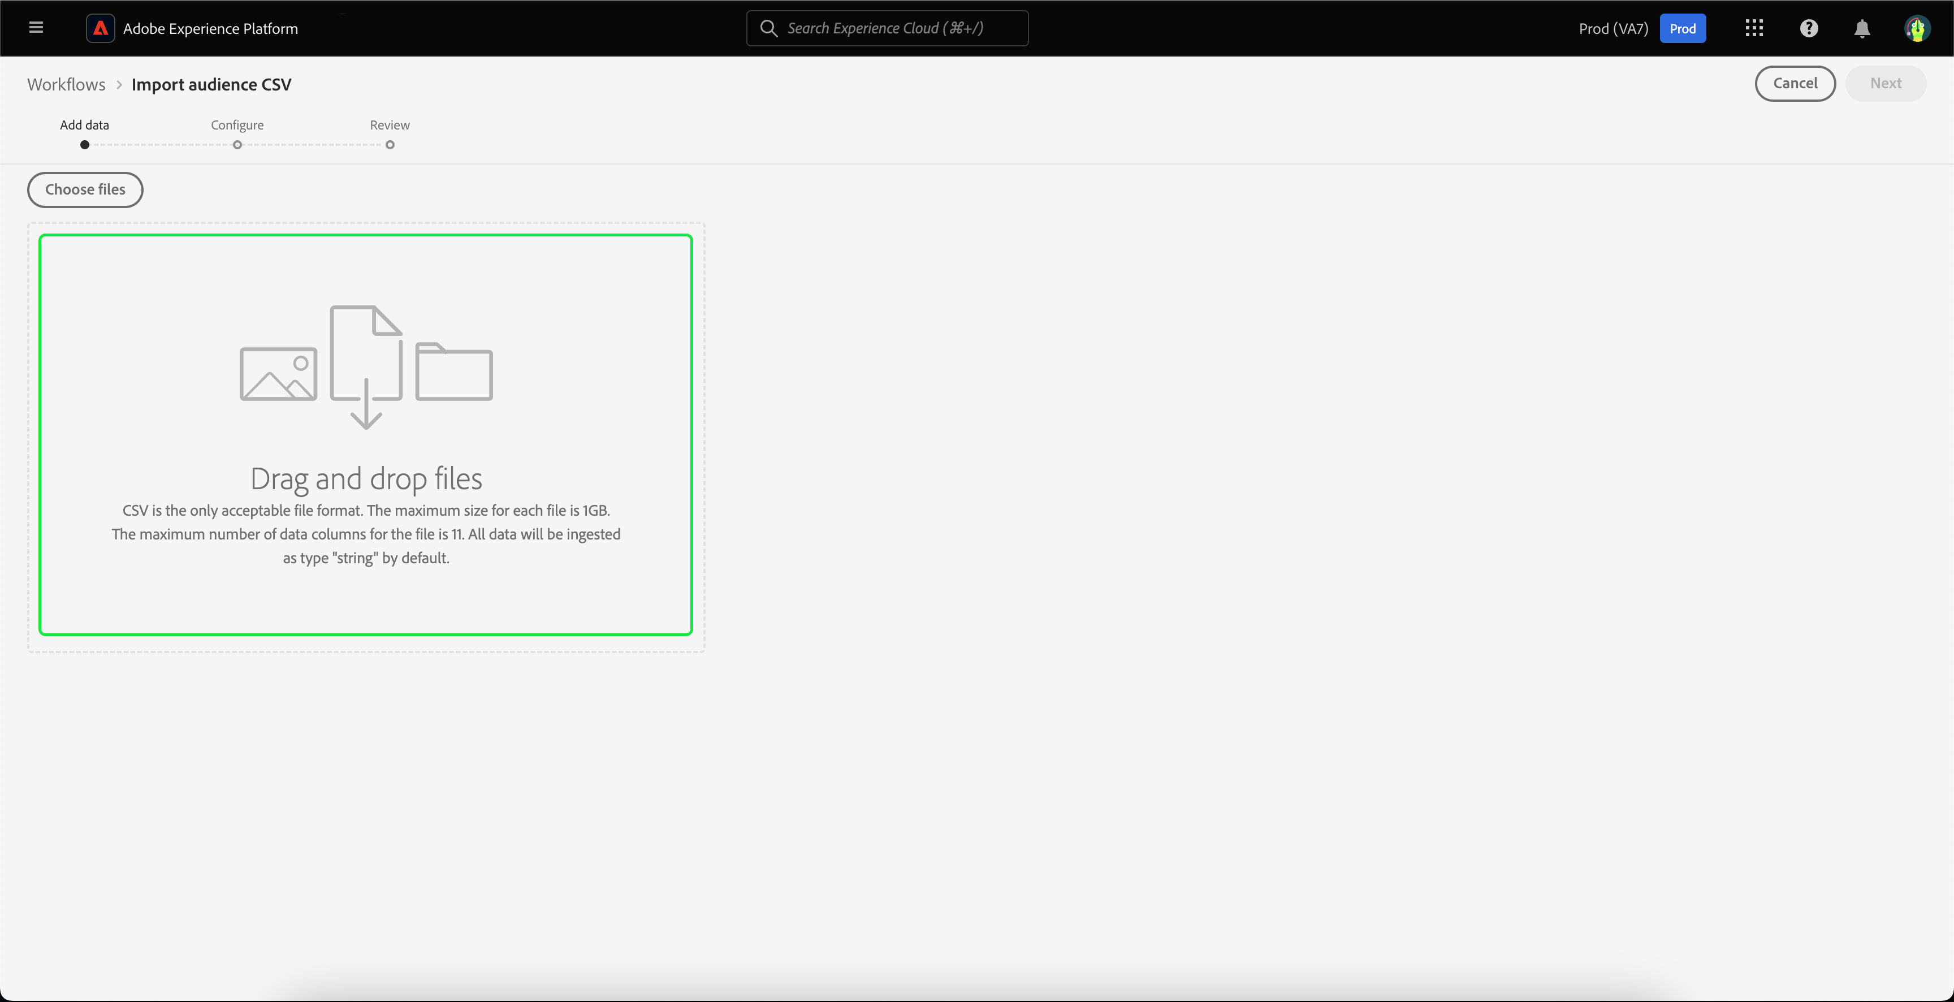
Task: Open the hamburger navigation menu
Action: point(36,28)
